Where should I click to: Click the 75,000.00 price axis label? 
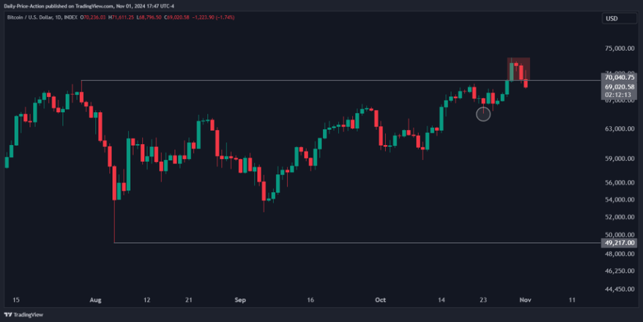[x=620, y=49]
